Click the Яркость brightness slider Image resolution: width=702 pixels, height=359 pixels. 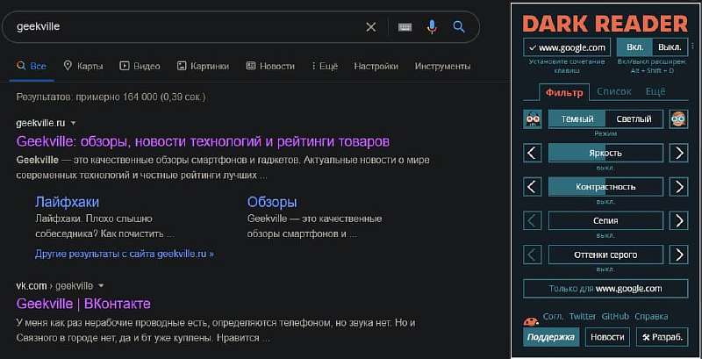(605, 154)
